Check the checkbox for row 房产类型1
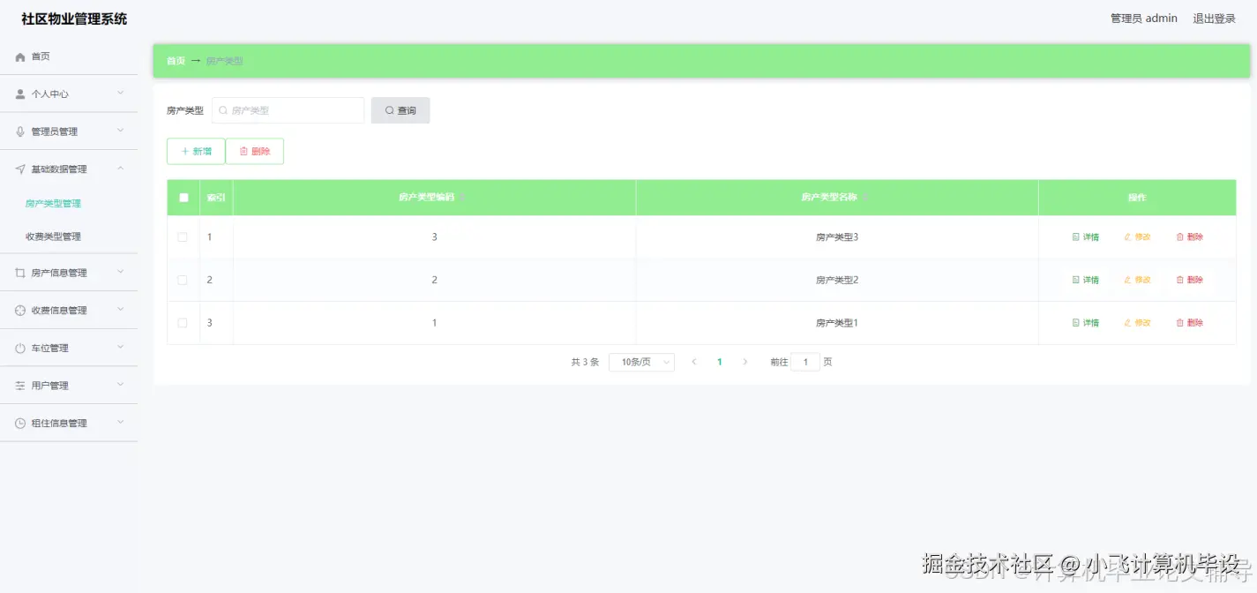1257x593 pixels. click(183, 323)
